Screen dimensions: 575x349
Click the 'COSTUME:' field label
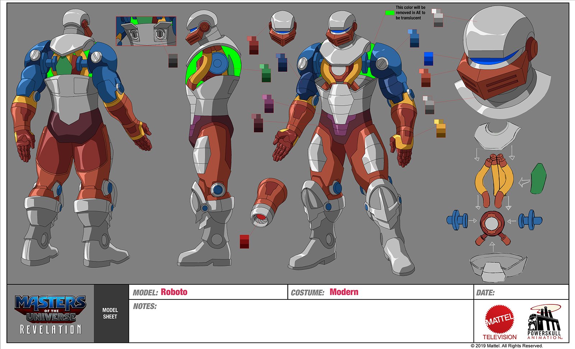[308, 293]
